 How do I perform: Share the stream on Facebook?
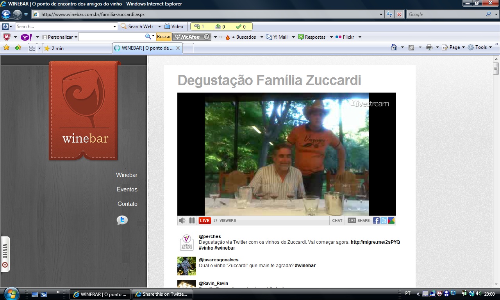click(376, 221)
